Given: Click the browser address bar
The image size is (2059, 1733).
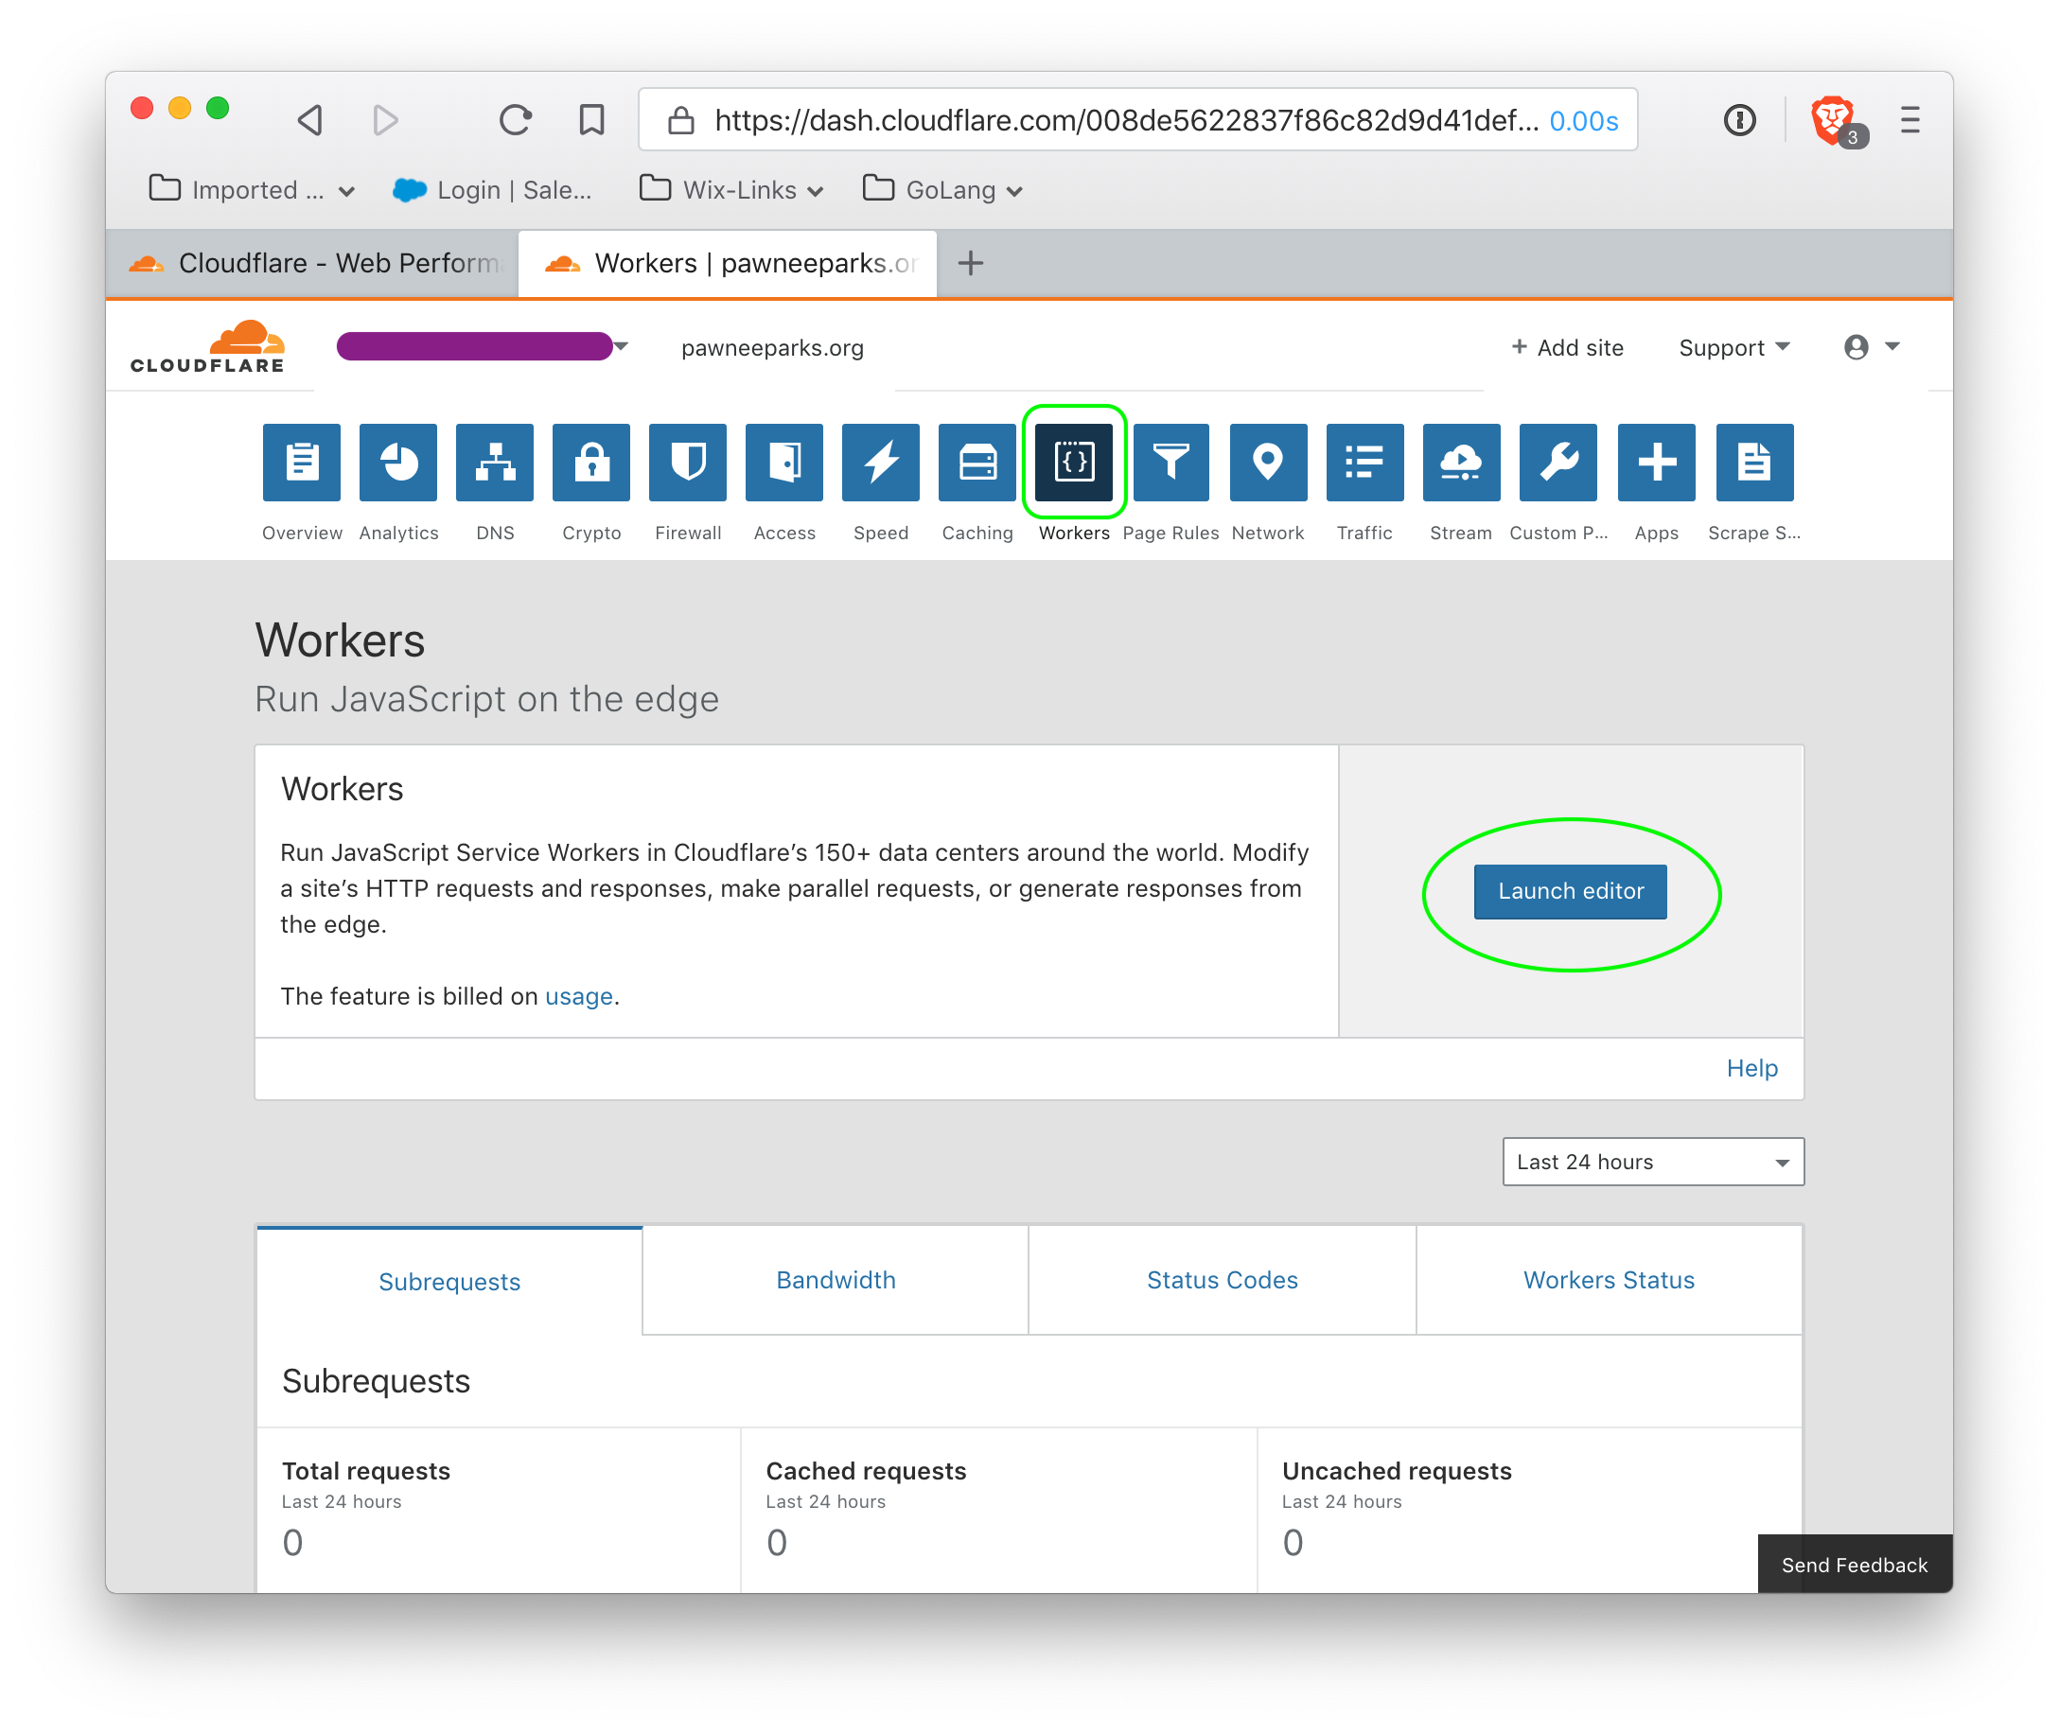Looking at the screenshot, I should tap(1137, 120).
